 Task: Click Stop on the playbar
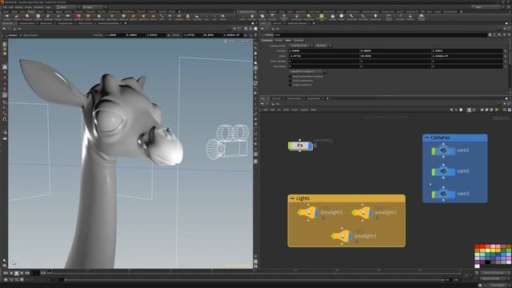tap(16, 273)
